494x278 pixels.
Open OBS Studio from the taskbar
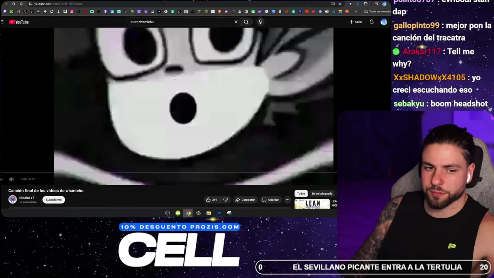coord(167,213)
